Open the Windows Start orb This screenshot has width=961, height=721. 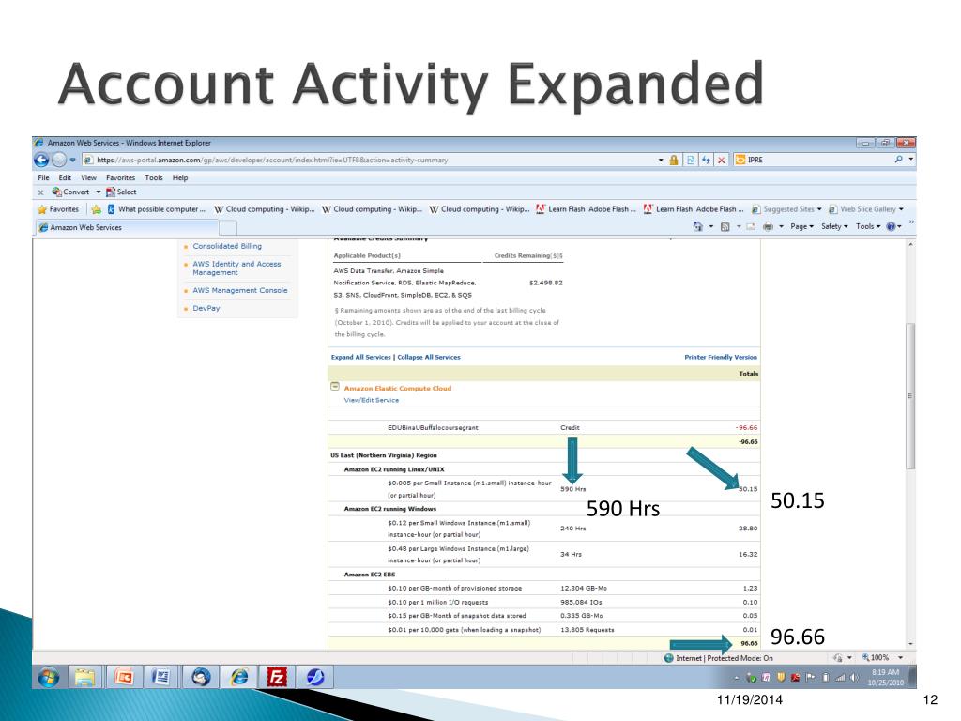pos(49,678)
